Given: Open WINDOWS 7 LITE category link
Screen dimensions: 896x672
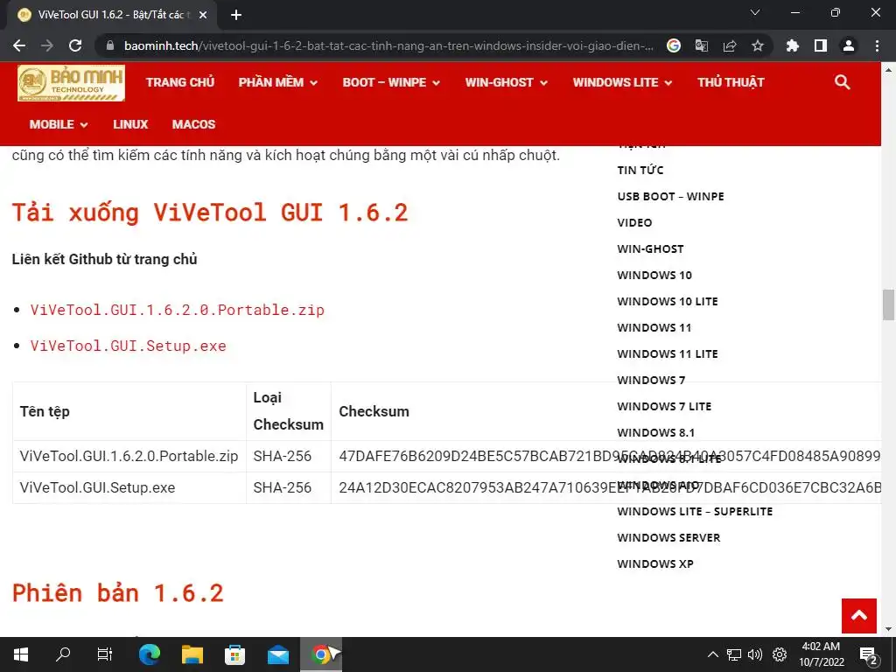Looking at the screenshot, I should 664,406.
